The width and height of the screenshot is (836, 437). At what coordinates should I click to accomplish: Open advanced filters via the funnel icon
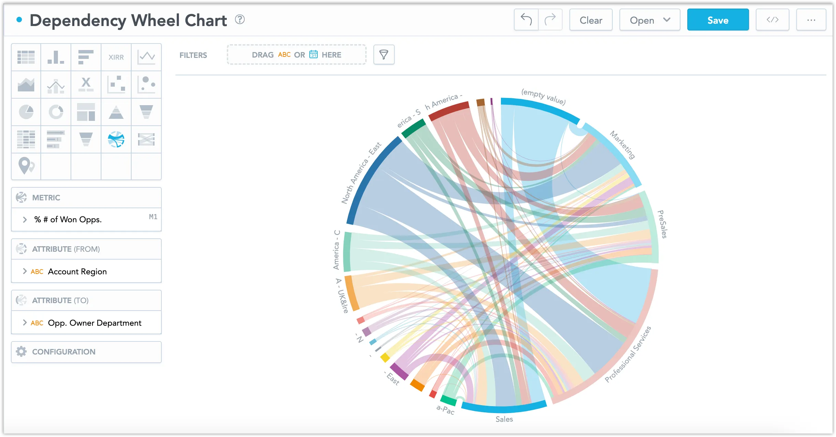click(384, 54)
